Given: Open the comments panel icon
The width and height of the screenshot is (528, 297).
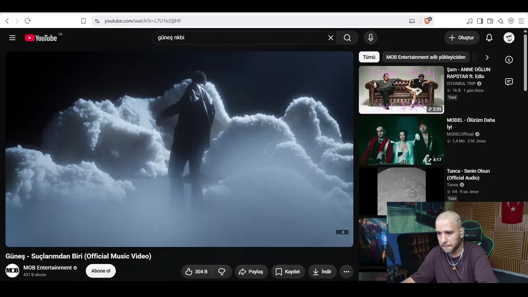Looking at the screenshot, I should point(509,82).
